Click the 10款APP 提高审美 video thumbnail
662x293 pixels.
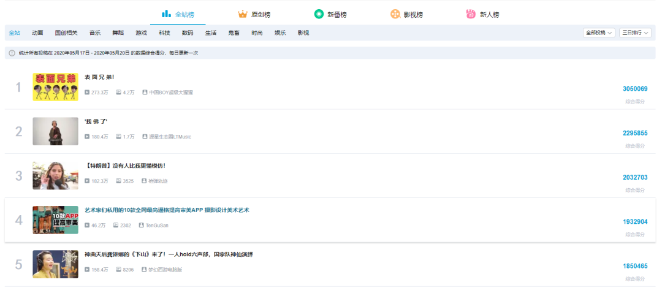tap(55, 220)
